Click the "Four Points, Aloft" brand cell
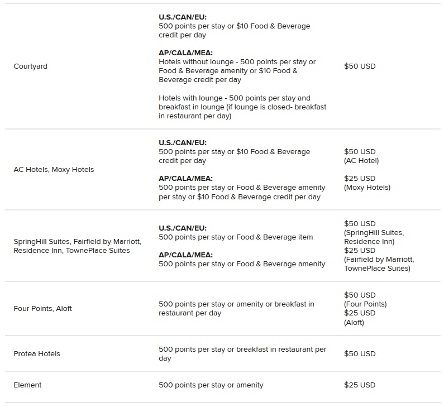Image resolution: width=444 pixels, height=407 pixels. click(x=42, y=309)
